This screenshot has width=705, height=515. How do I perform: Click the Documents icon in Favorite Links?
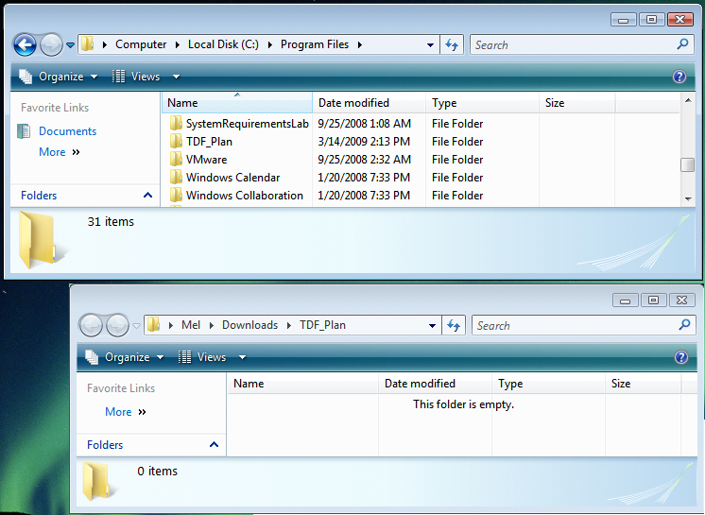(x=24, y=131)
